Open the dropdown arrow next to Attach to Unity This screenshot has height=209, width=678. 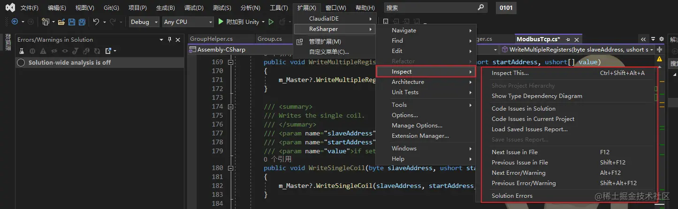(x=263, y=22)
